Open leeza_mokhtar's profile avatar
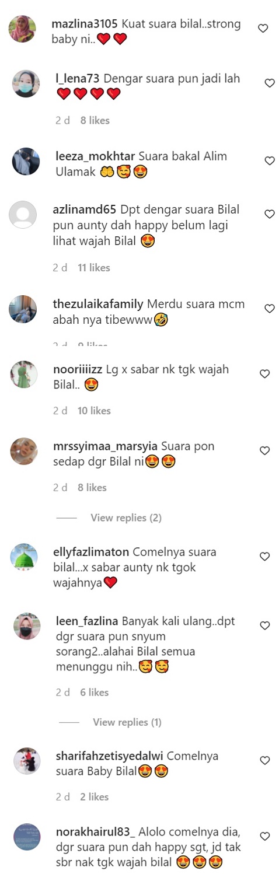 click(26, 162)
